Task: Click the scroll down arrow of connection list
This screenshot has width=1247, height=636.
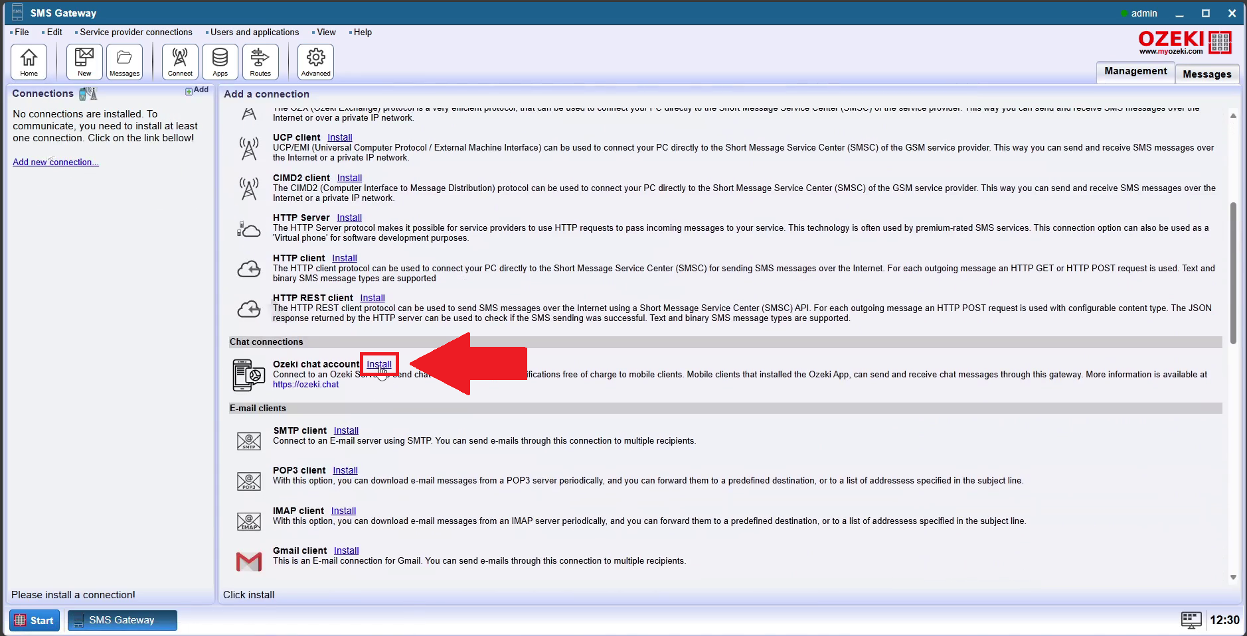Action: 1233,577
